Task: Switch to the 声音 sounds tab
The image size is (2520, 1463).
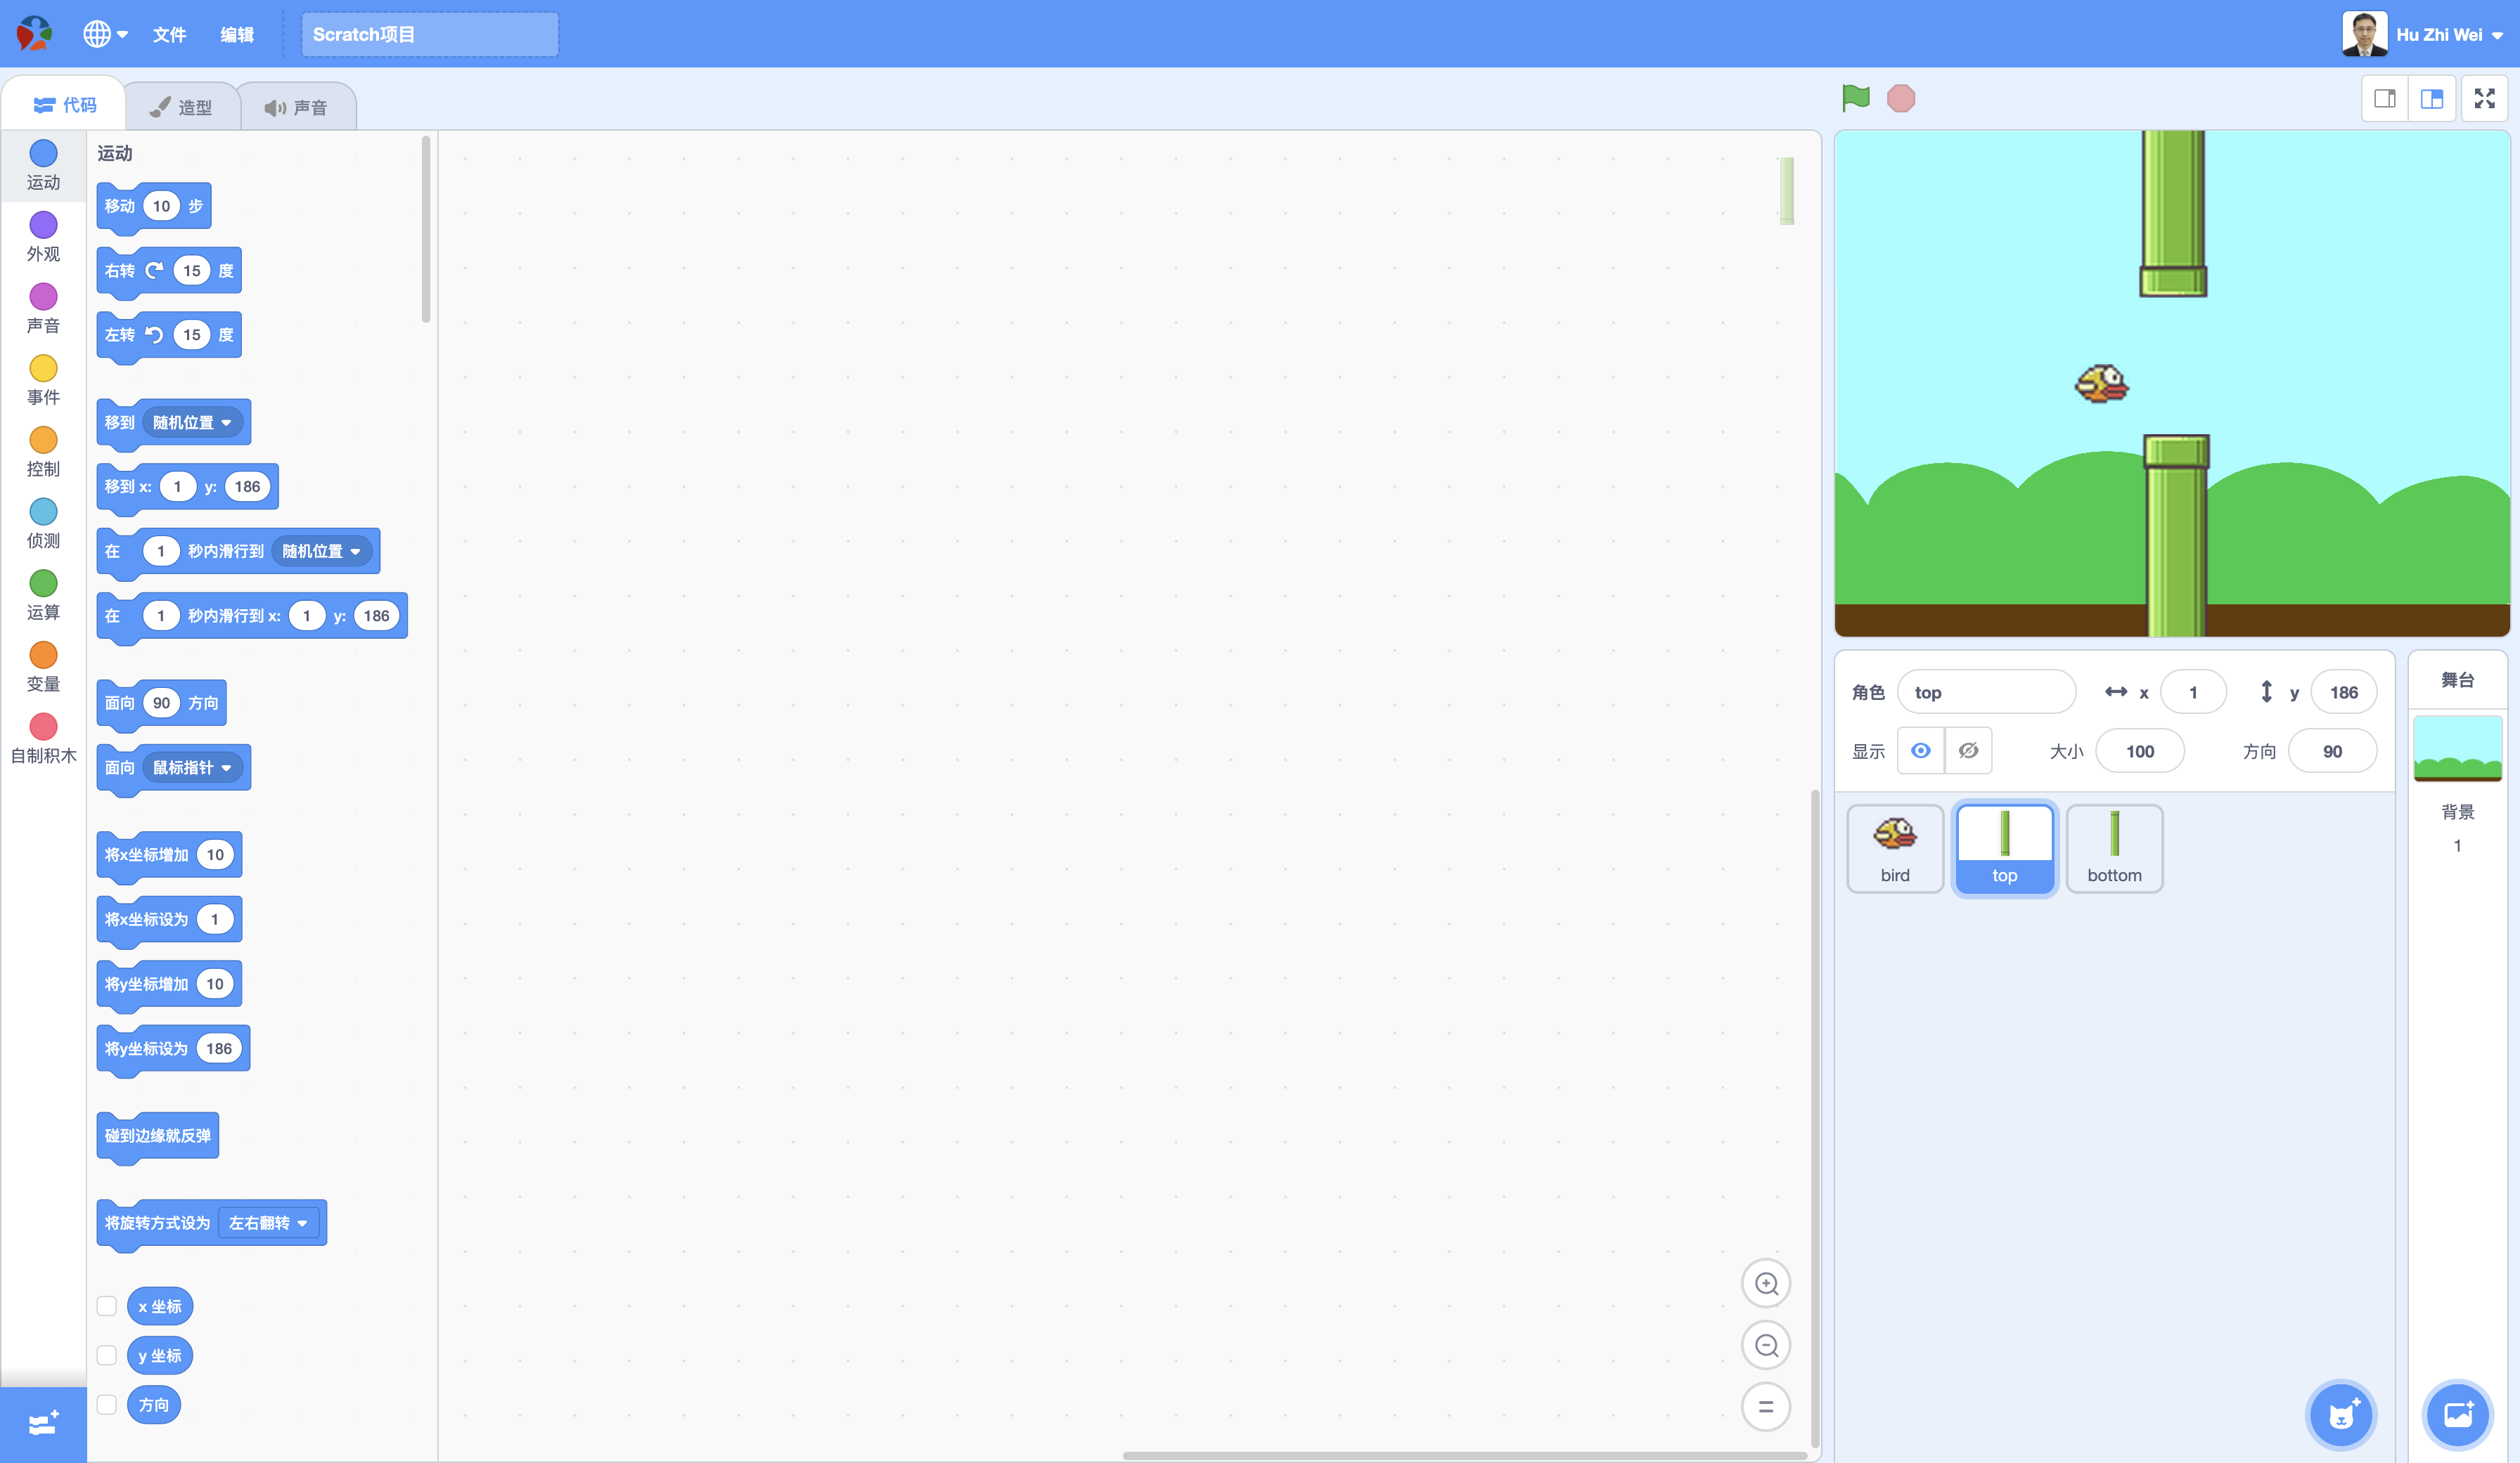Action: click(297, 107)
